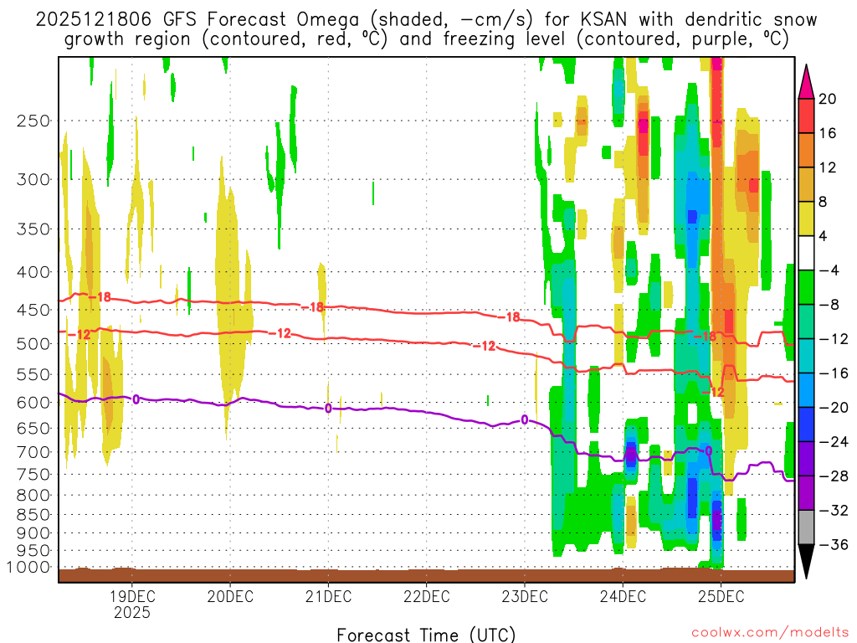Click the 22DEC date label

click(426, 596)
